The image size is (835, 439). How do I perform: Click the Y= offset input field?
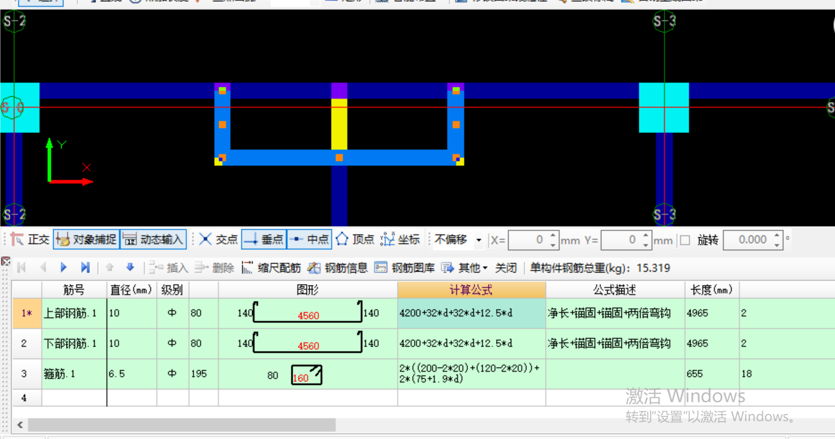click(x=621, y=240)
